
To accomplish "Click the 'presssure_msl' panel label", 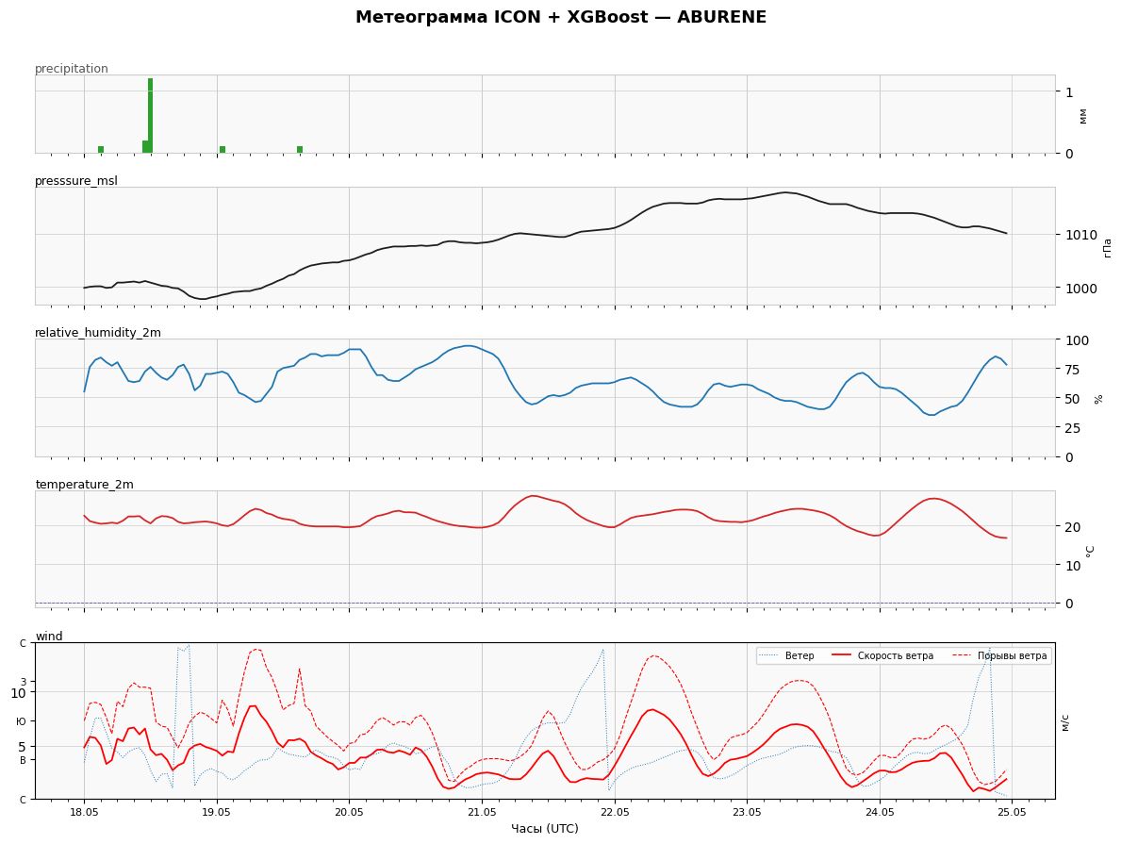I will pyautogui.click(x=75, y=181).
